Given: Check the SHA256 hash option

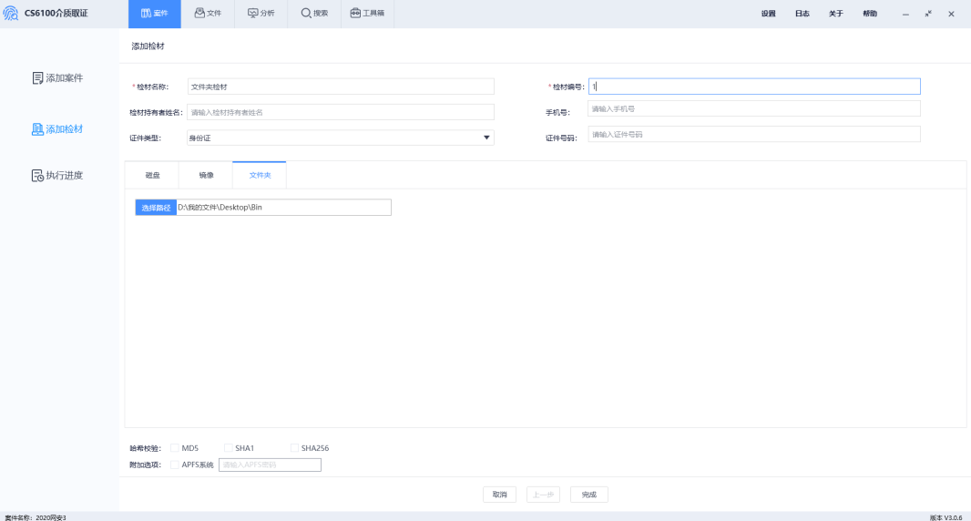Looking at the screenshot, I should 294,448.
